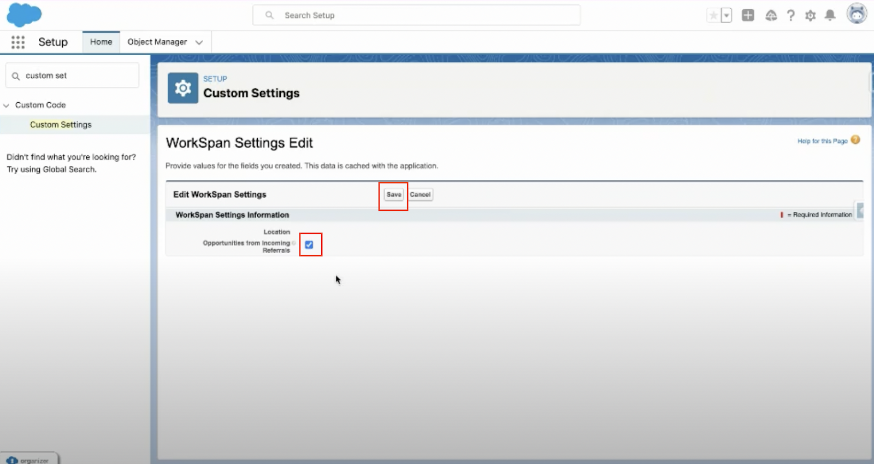Click the "Didn't find what you're looking for?" text
874x464 pixels.
point(71,157)
